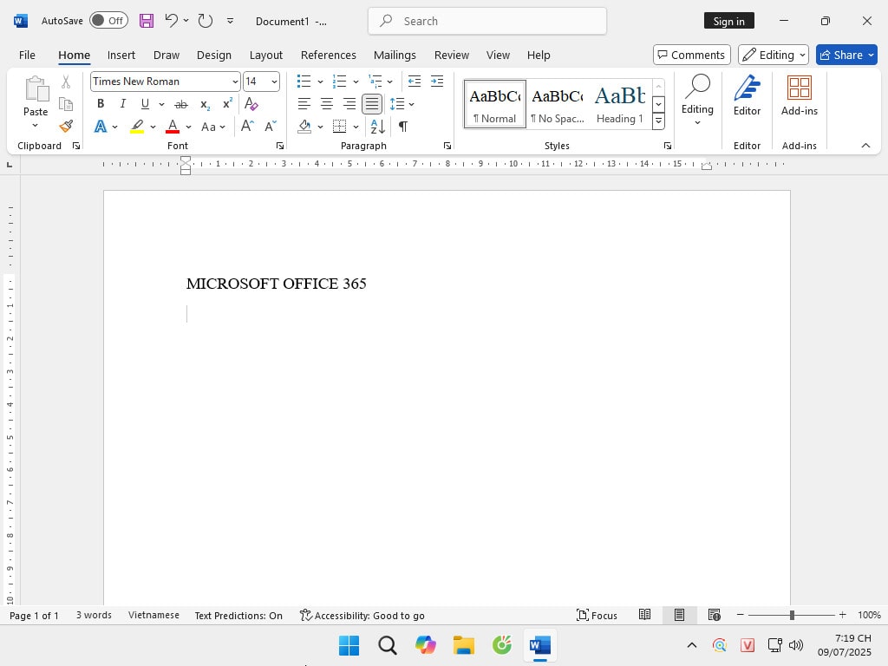Screen dimensions: 888x666
Task: Insert a bulleted list
Action: (304, 82)
